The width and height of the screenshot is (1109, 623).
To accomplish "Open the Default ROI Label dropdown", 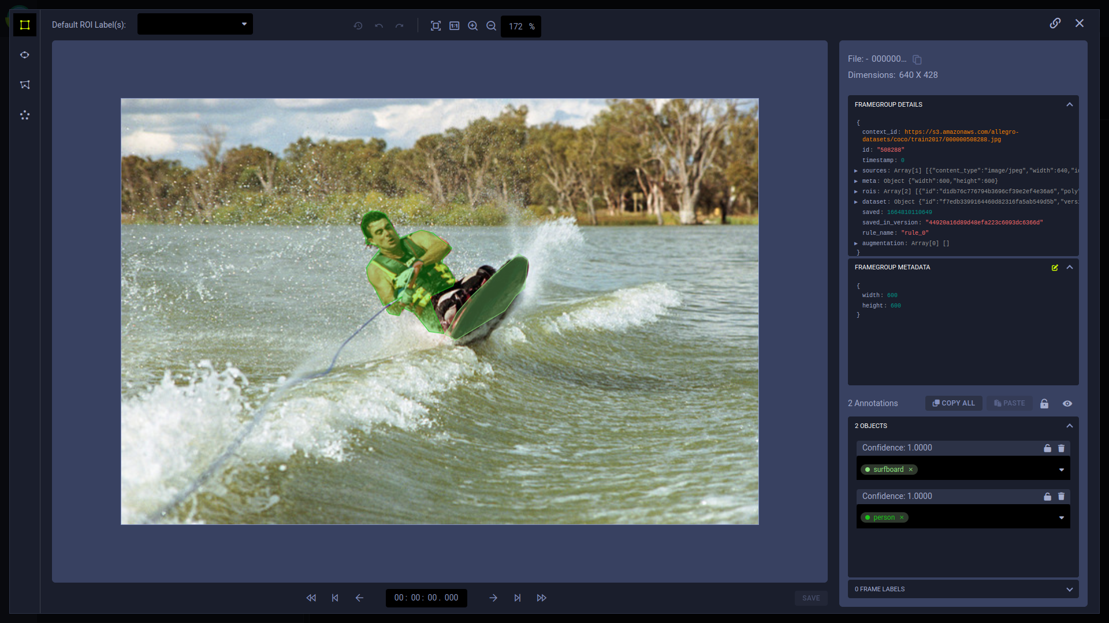I will coord(195,24).
